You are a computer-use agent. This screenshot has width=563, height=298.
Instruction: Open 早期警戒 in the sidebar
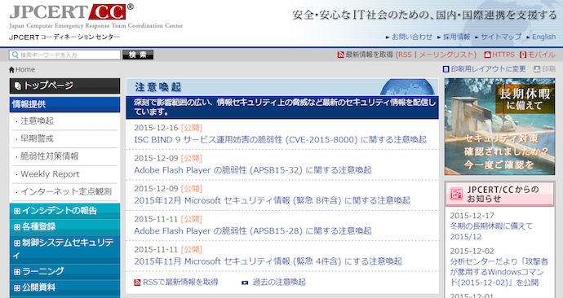click(x=37, y=138)
